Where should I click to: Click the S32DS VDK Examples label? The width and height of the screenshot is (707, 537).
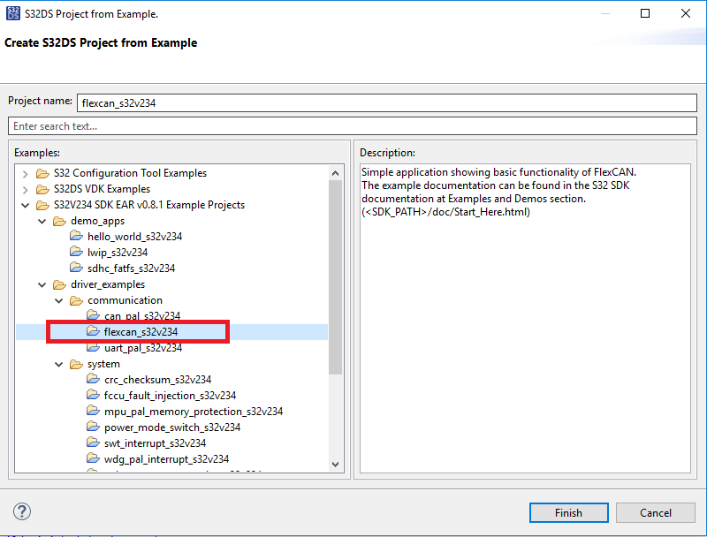coord(102,189)
